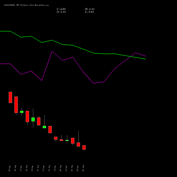This screenshot has height=177, width=177.
Task: Select the 10 Aug date label
Action: pos(15,169)
